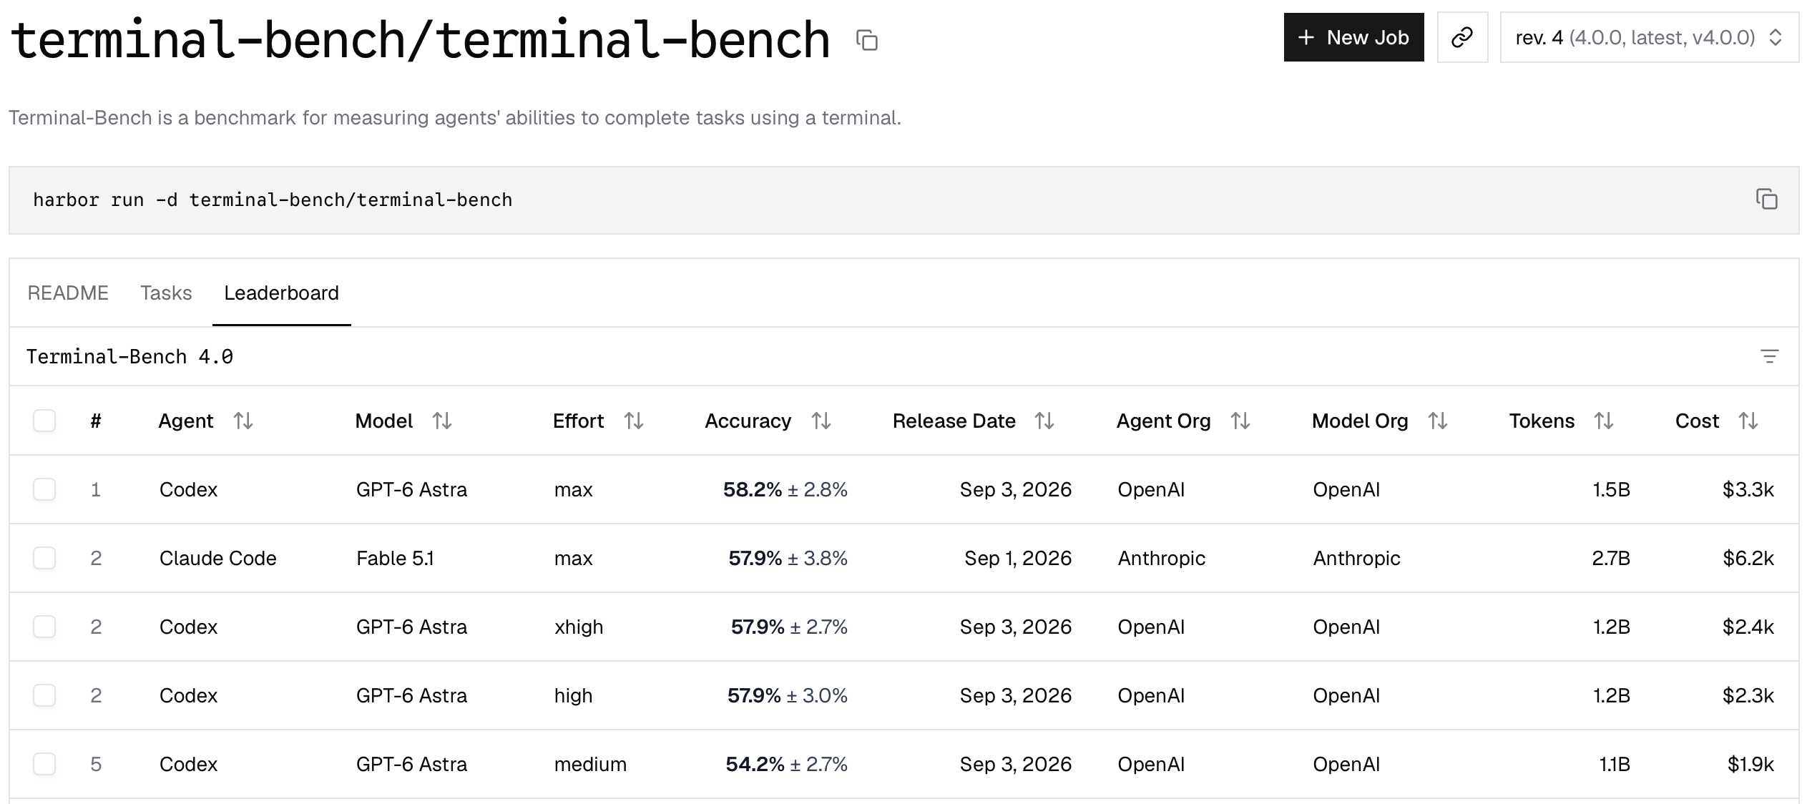Click the 1.5B tokens value

[1612, 489]
